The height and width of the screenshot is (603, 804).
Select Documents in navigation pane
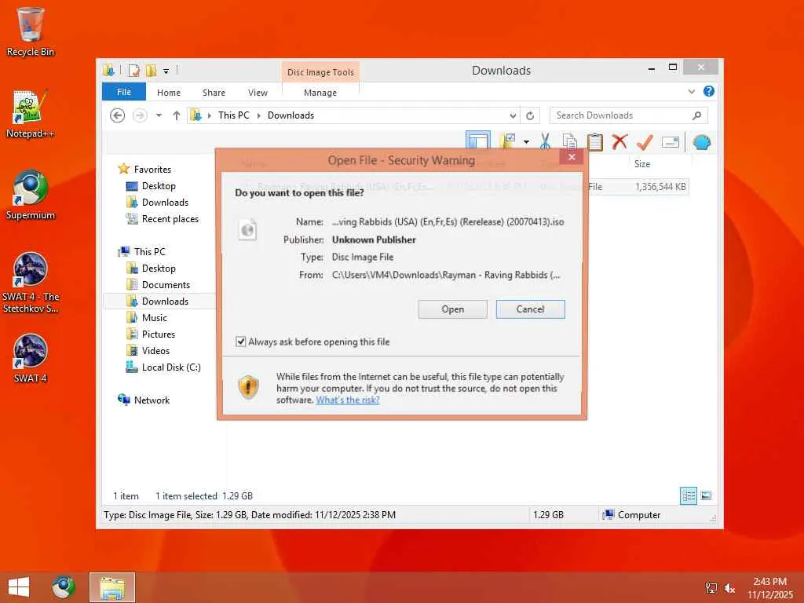(x=166, y=284)
